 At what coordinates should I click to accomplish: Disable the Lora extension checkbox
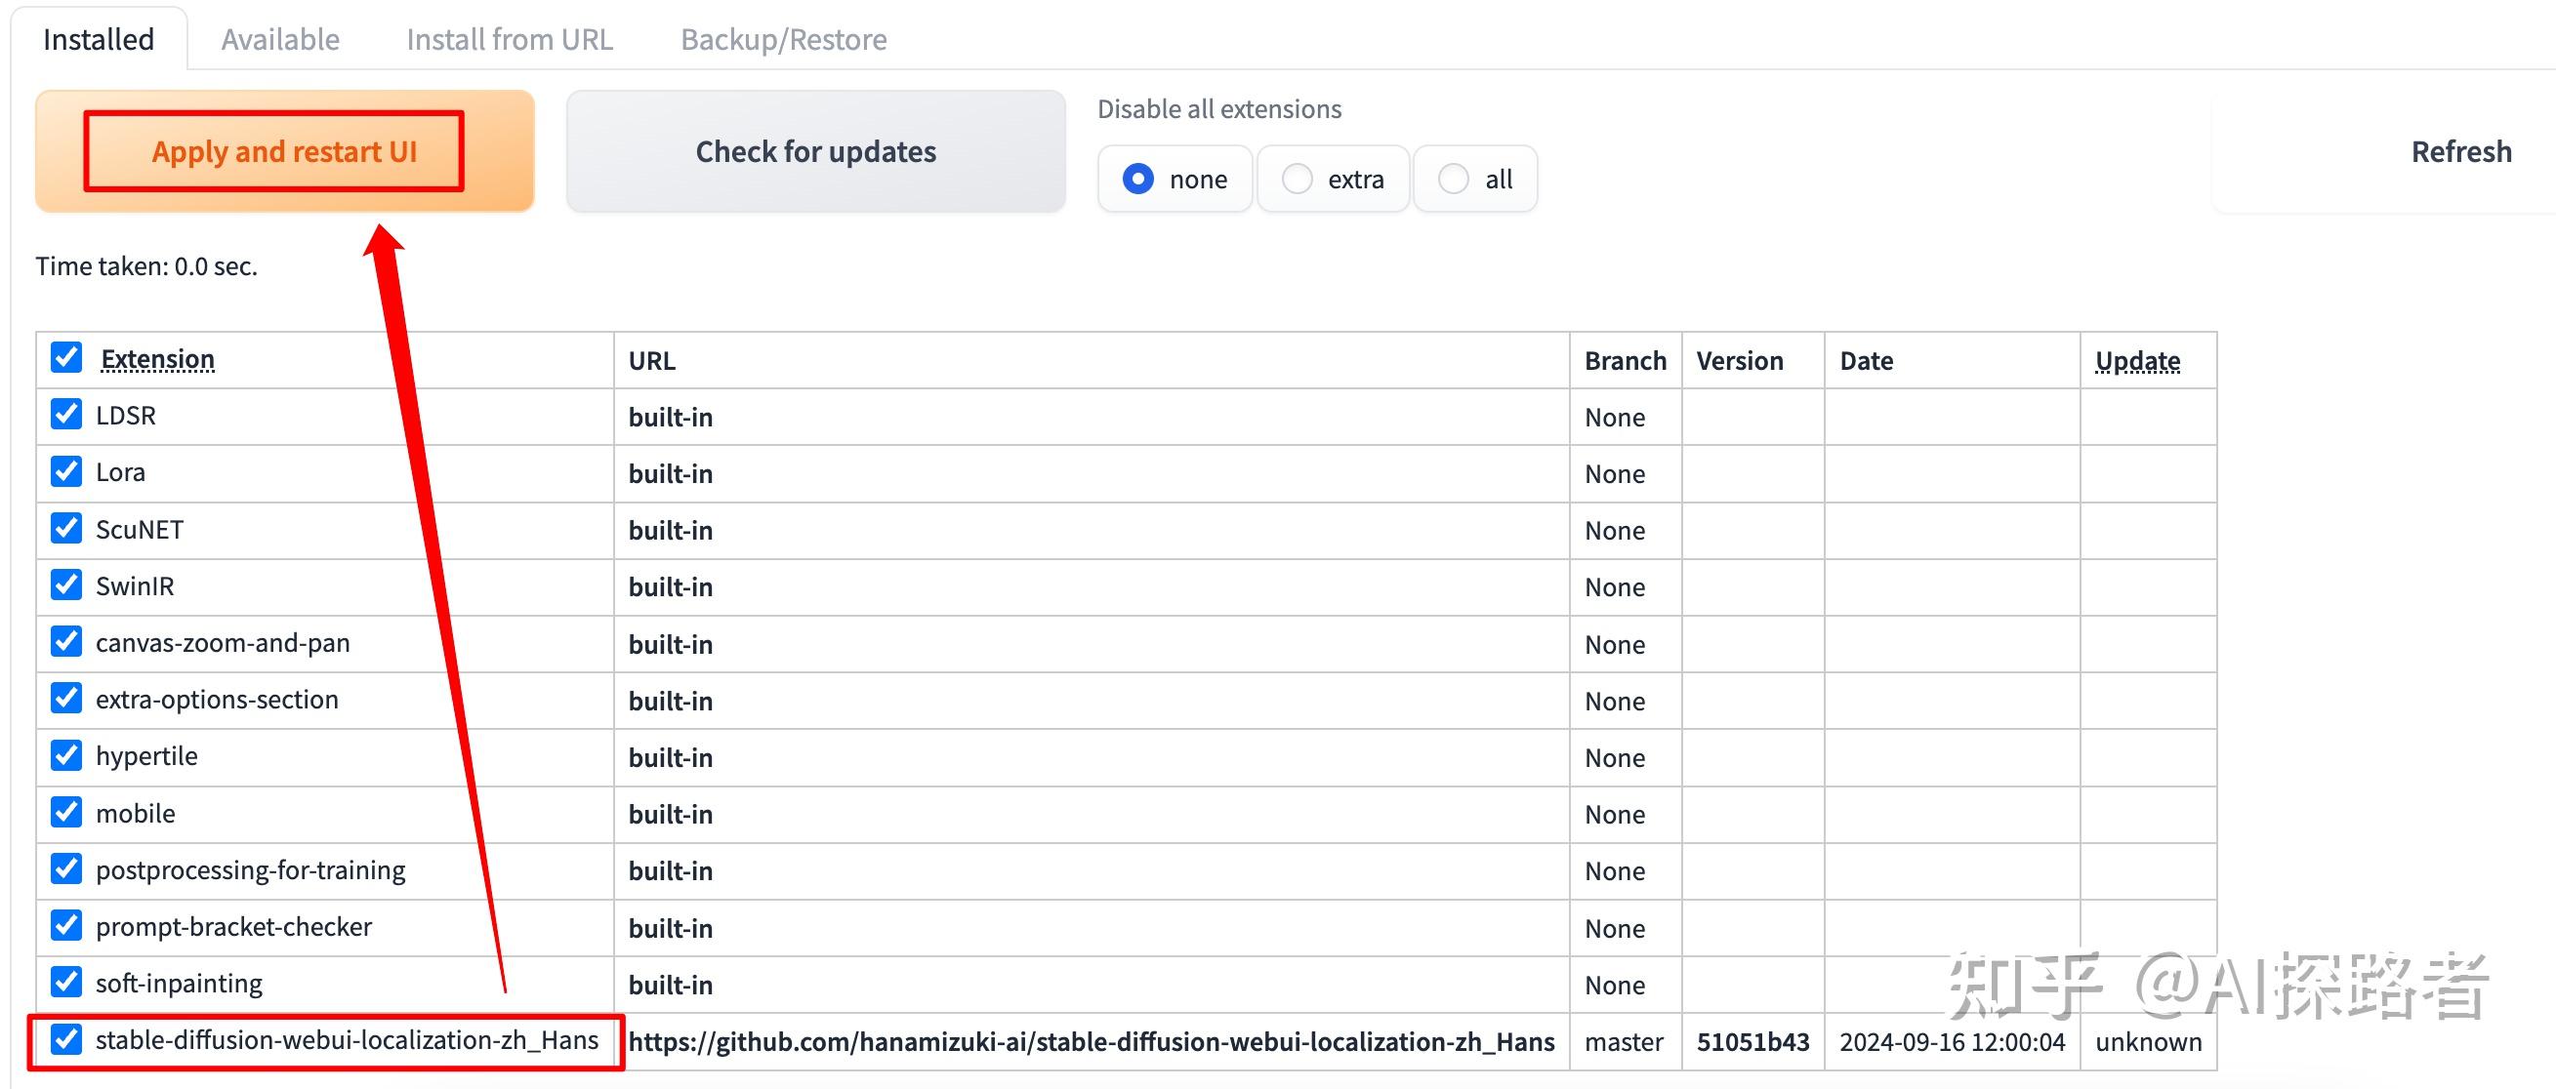coord(66,471)
